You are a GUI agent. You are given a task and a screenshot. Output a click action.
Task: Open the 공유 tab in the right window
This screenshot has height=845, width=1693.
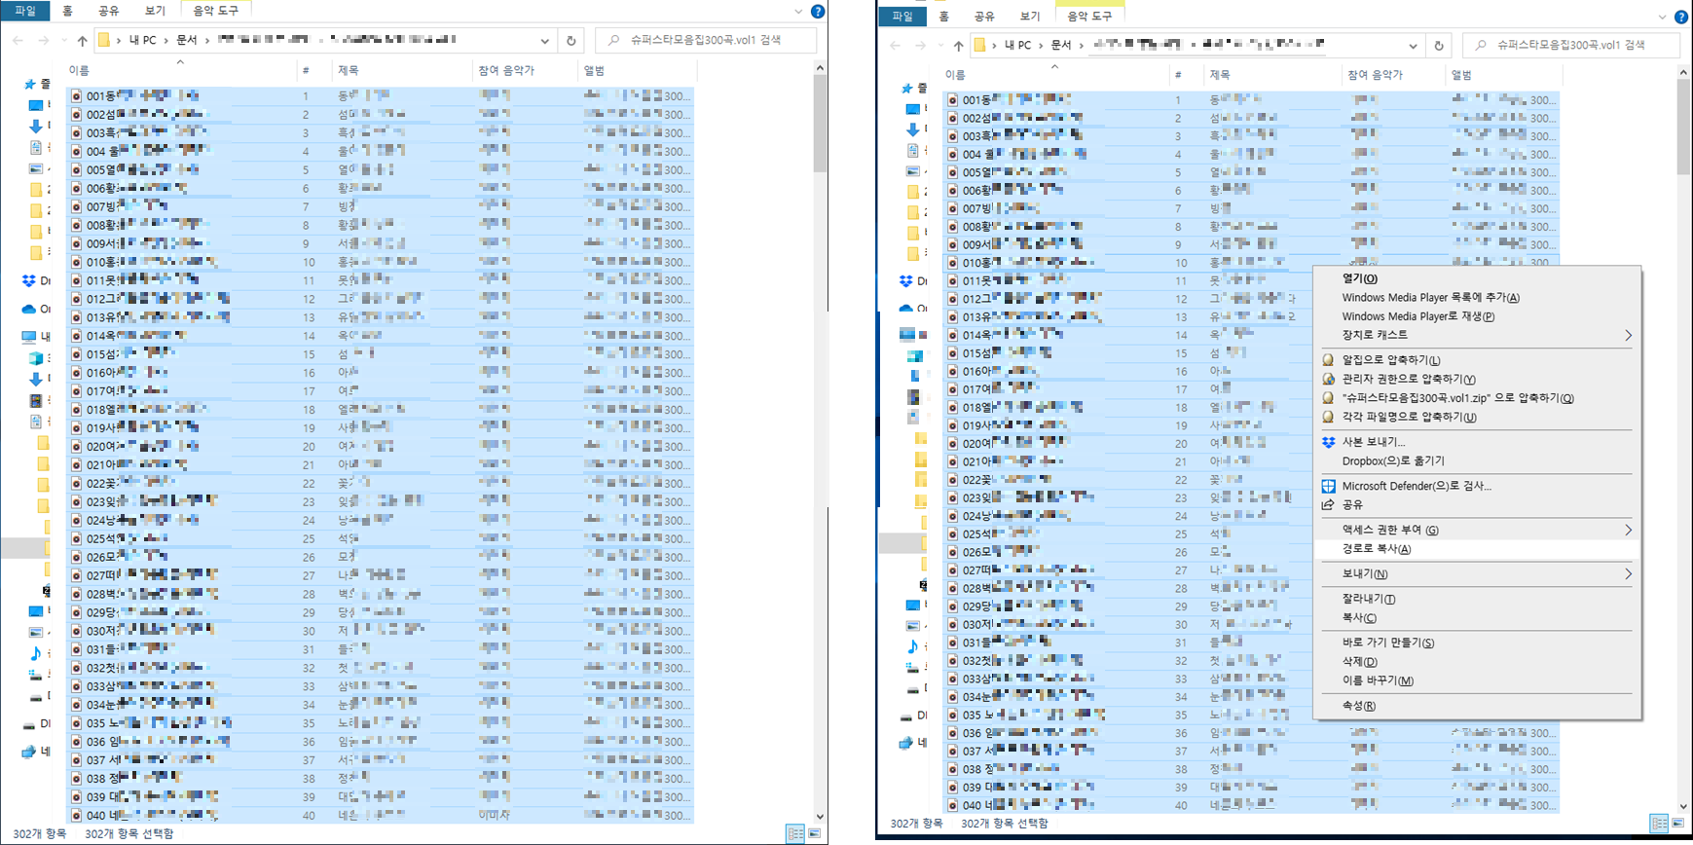tap(984, 17)
